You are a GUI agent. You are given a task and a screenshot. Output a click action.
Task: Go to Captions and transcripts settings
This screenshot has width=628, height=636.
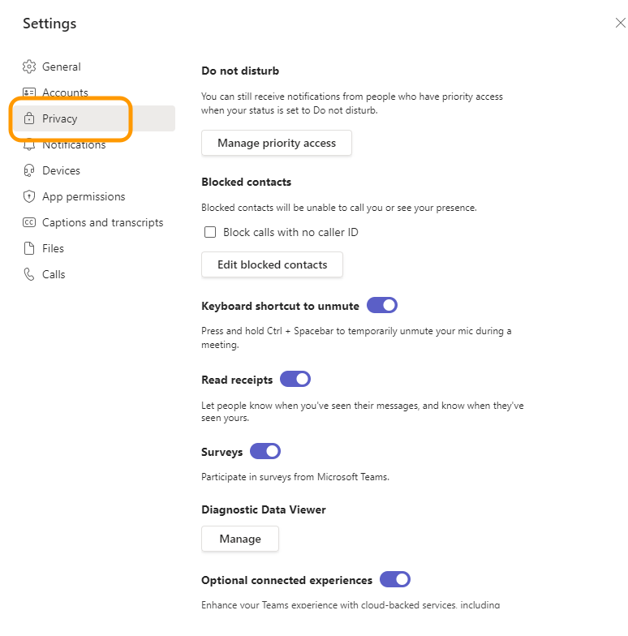102,222
